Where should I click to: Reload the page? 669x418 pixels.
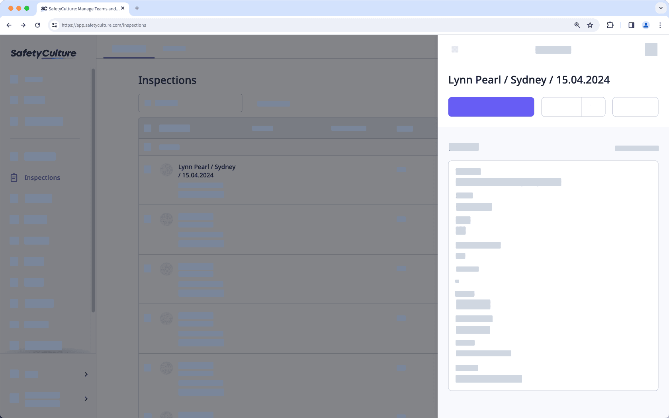[37, 25]
